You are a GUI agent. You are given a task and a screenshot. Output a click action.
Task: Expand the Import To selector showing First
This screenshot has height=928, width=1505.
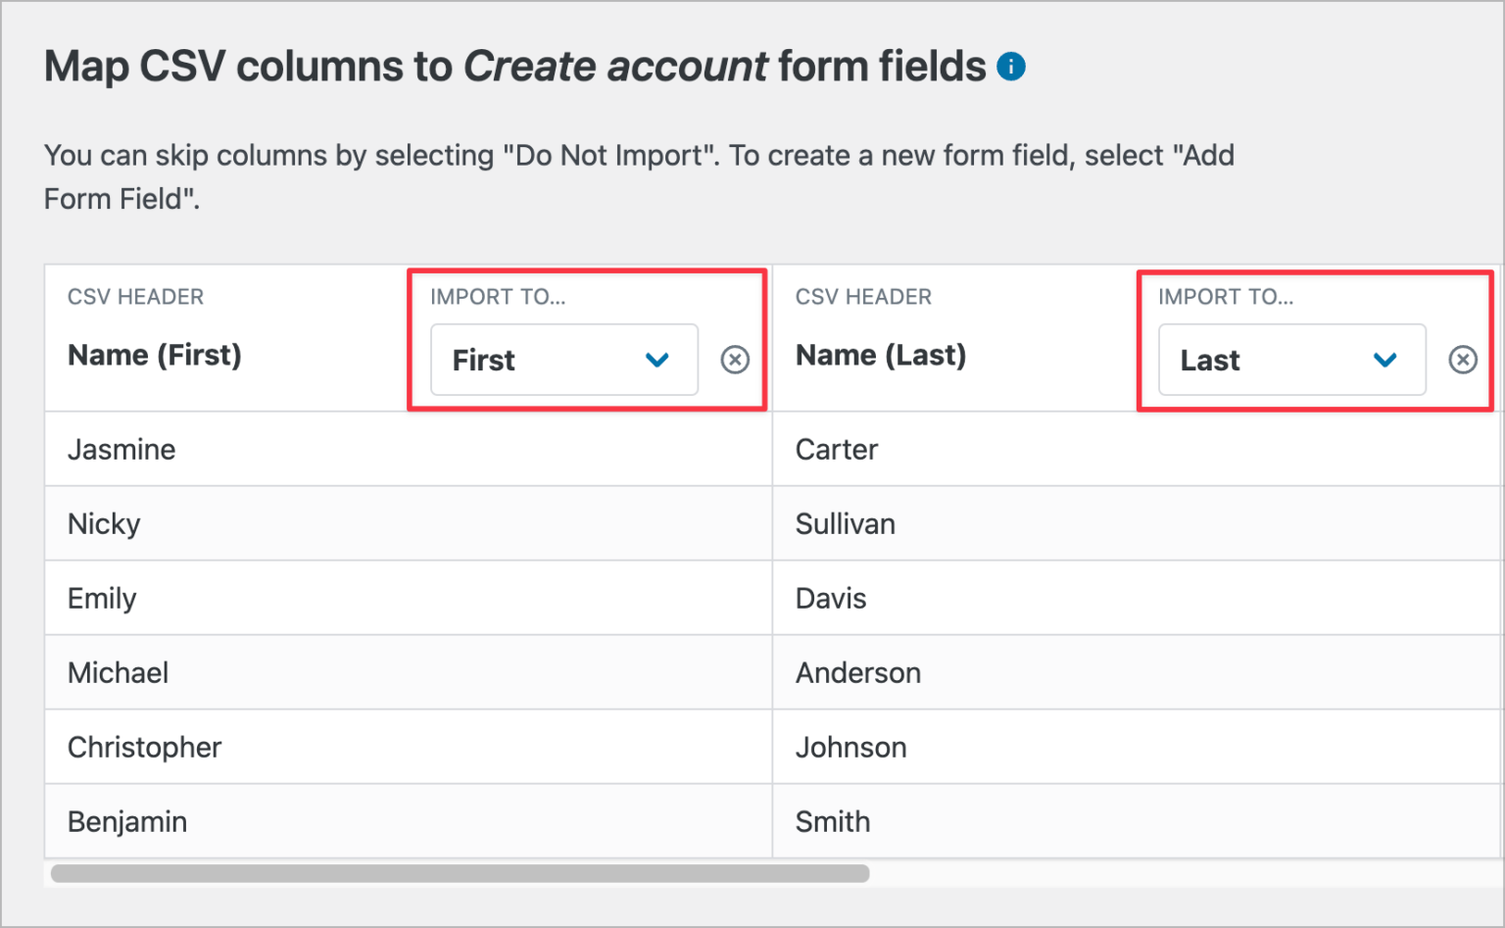tap(563, 360)
